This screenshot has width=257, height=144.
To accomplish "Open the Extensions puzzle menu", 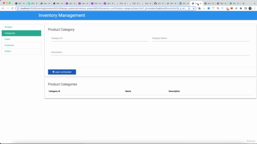I will tap(241, 8).
